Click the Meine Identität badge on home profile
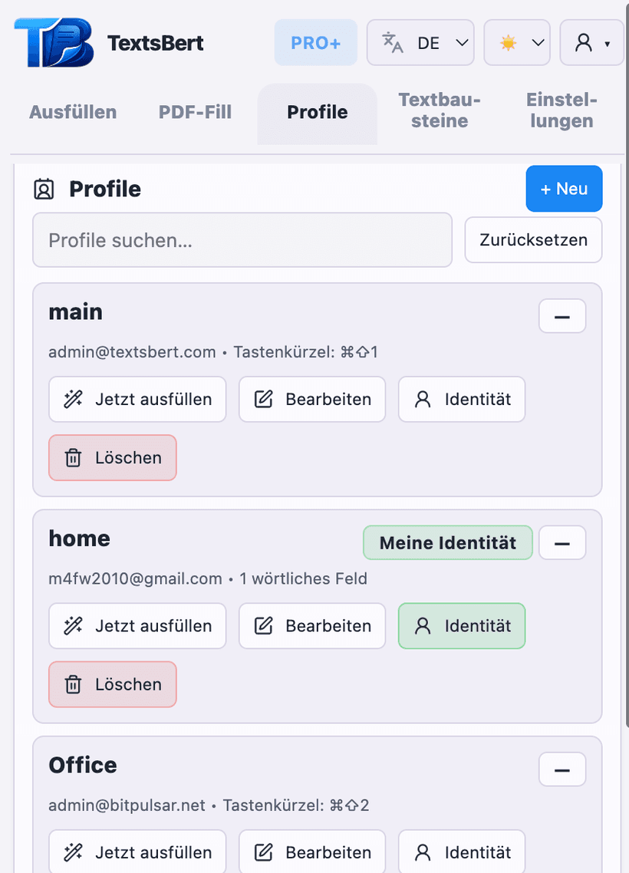 coord(447,542)
